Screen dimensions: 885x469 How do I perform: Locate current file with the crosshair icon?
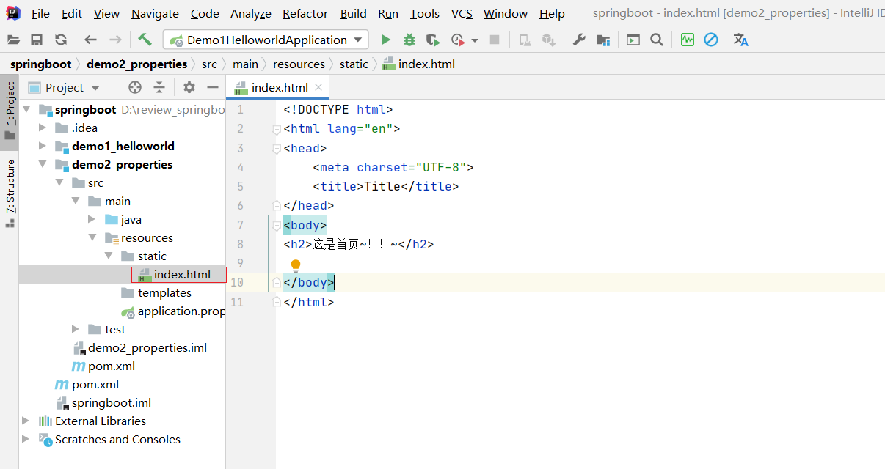point(135,87)
